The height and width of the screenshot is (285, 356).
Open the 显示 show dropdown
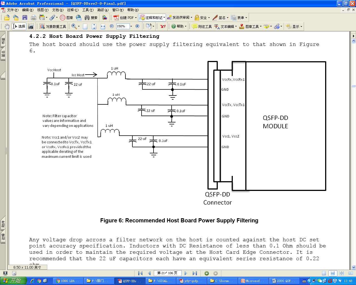[301, 27]
